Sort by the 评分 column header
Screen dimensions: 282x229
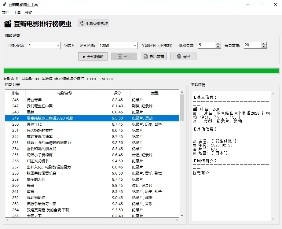117,93
